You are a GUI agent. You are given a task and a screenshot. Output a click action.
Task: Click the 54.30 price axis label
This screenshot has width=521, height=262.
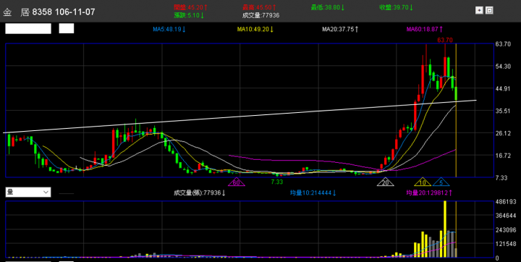[x=503, y=67]
